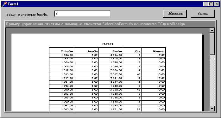
Task: Click PartNo value 2 367,00
Action: coord(117,74)
